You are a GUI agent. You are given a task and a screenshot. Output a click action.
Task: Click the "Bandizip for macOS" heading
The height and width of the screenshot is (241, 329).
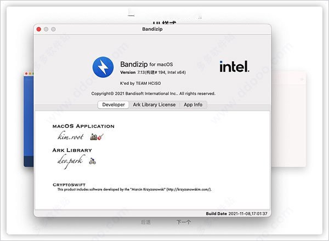point(146,64)
